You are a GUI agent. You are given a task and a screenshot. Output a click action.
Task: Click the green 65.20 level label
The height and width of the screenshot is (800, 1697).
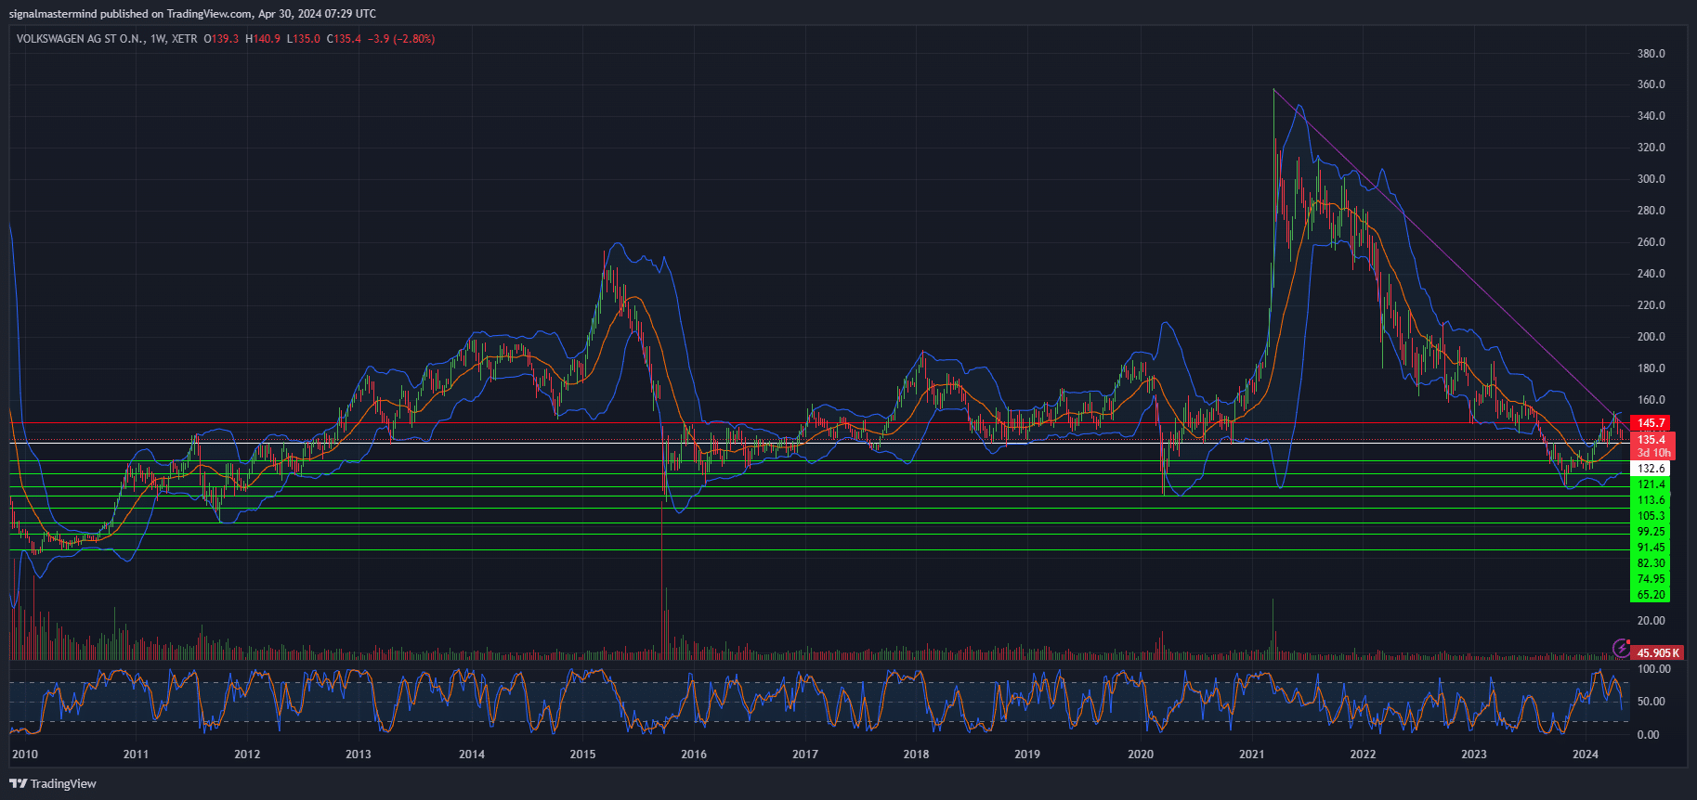pyautogui.click(x=1651, y=595)
